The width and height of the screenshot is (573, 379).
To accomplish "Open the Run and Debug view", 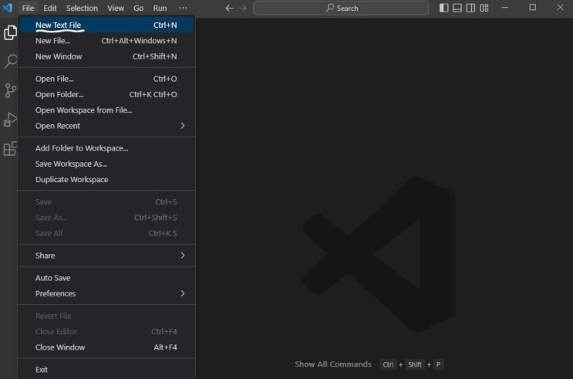I will (x=10, y=120).
